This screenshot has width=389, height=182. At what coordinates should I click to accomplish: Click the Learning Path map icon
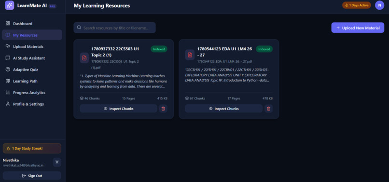pyautogui.click(x=8, y=81)
